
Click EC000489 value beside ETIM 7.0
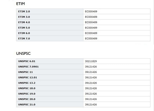click(91, 38)
